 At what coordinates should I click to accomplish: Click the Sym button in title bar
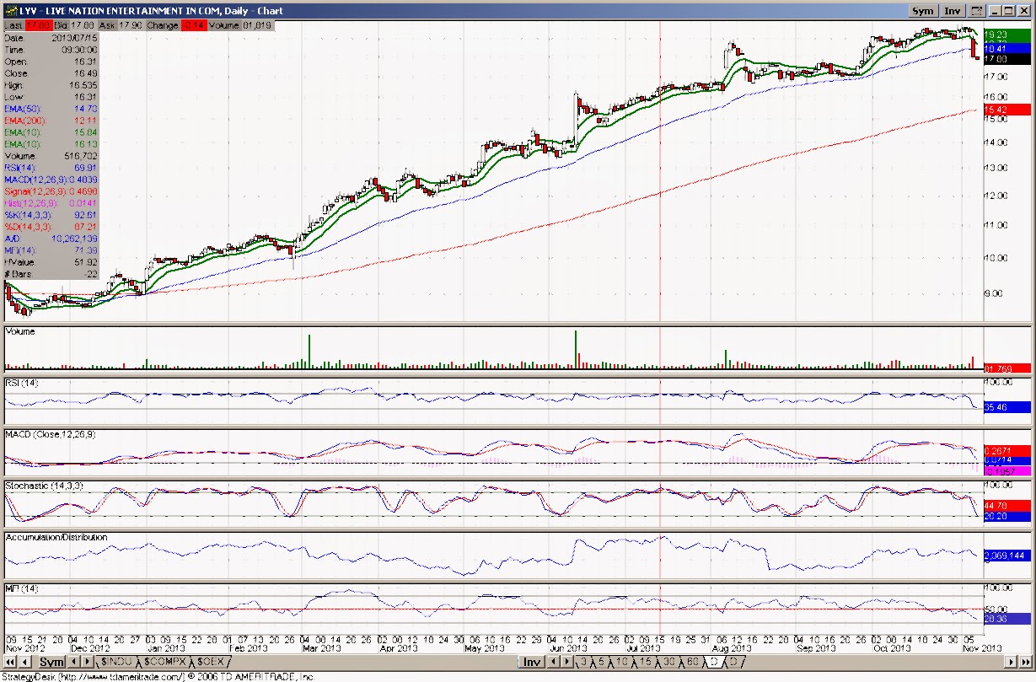(923, 11)
